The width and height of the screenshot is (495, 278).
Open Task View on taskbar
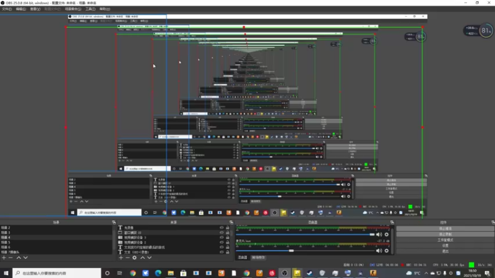(x=119, y=273)
